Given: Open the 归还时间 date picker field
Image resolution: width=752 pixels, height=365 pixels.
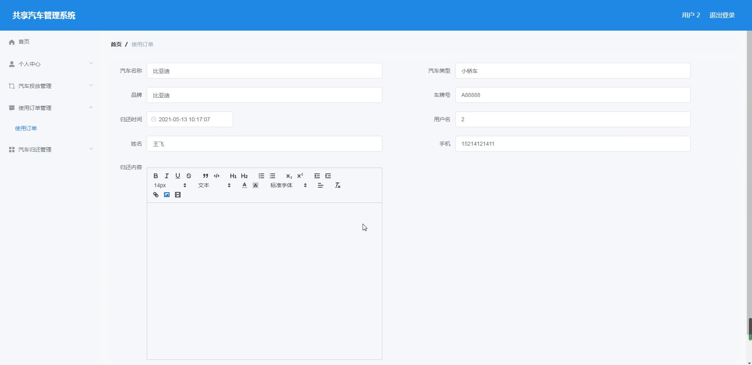Looking at the screenshot, I should pos(190,119).
